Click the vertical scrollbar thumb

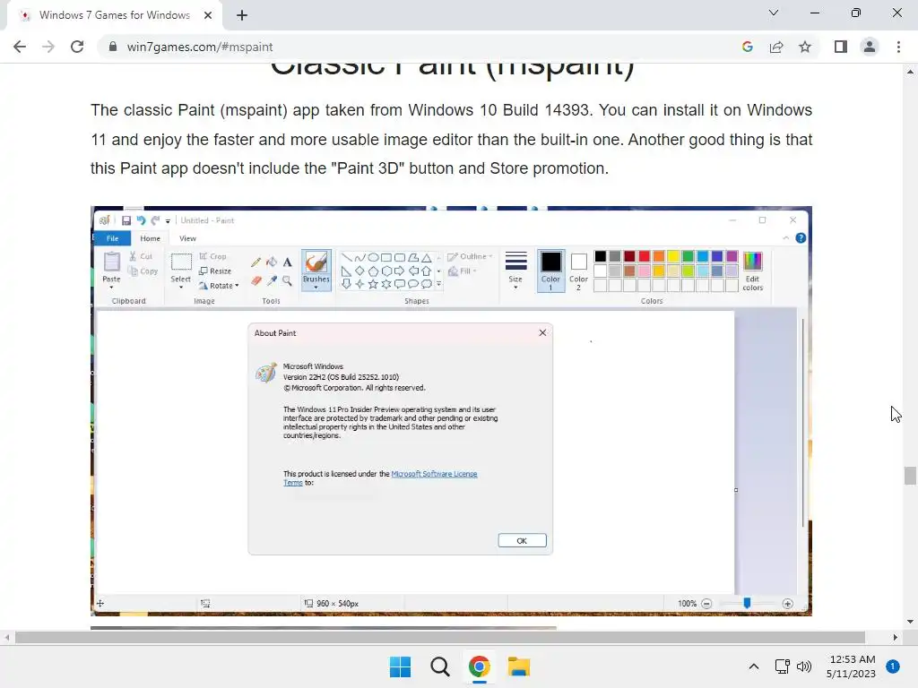(910, 475)
